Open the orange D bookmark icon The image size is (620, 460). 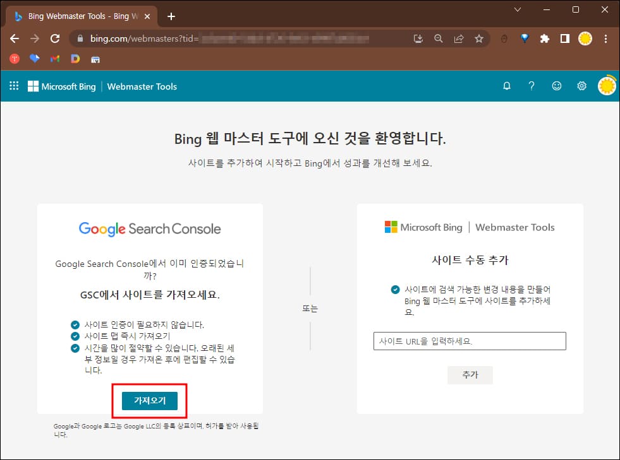75,59
